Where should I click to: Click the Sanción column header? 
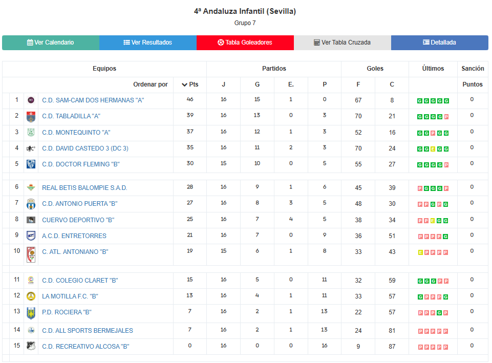pyautogui.click(x=473, y=69)
